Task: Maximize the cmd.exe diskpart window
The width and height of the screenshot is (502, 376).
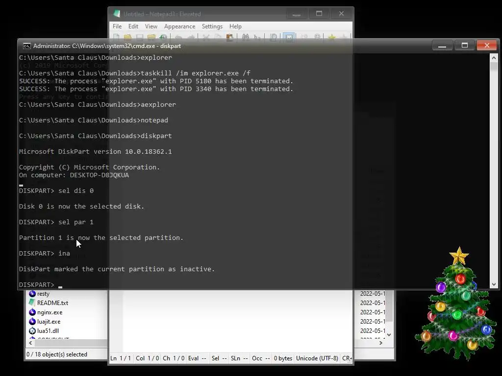Action: tap(465, 46)
